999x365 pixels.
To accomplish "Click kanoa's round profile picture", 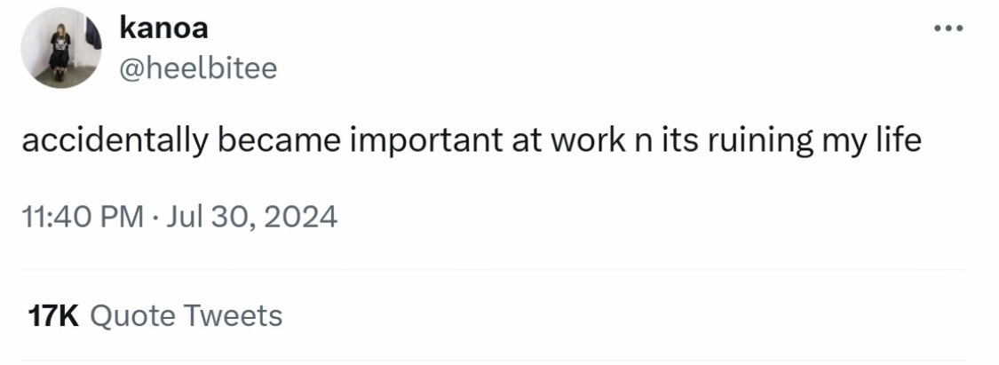I will (62, 48).
